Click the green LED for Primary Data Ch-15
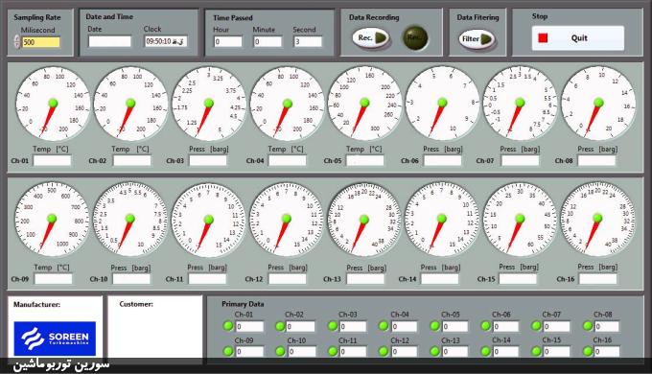This screenshot has height=374, width=652. pyautogui.click(x=536, y=352)
